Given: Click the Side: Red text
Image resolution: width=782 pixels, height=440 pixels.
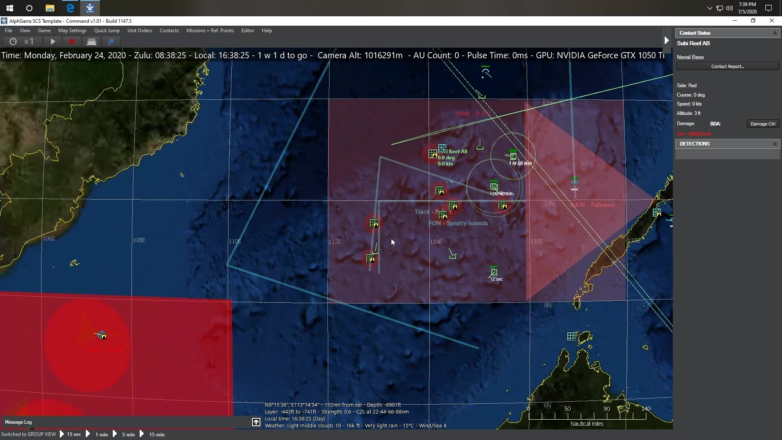Looking at the screenshot, I should (687, 86).
